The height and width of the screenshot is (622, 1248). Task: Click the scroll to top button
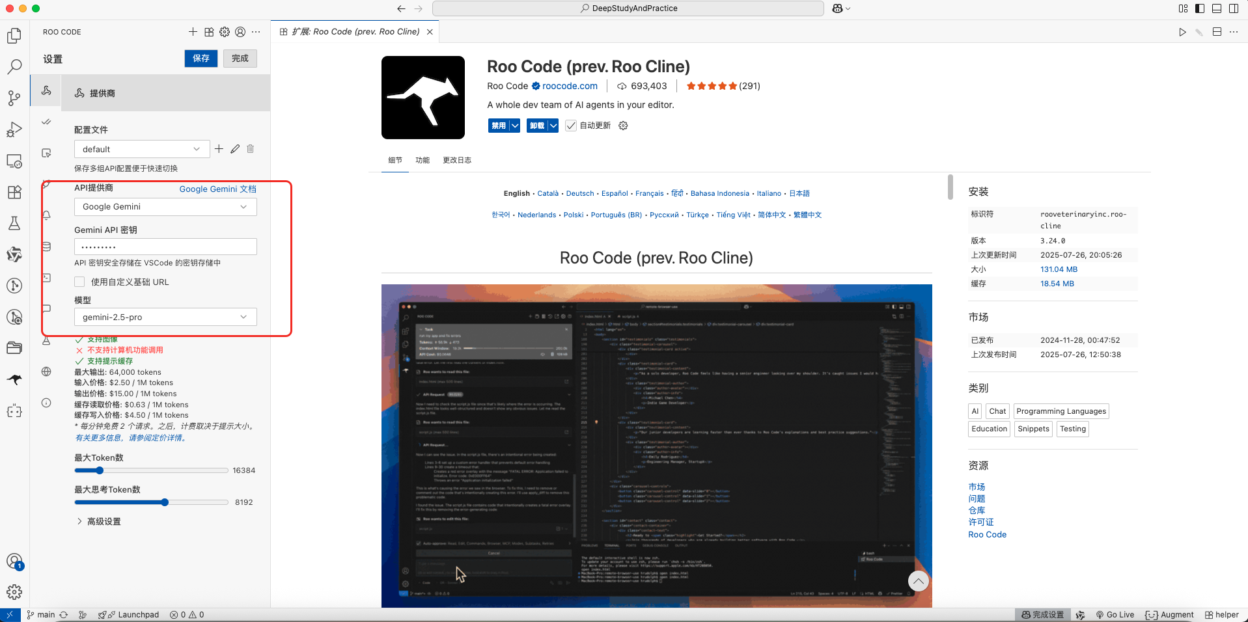[918, 580]
